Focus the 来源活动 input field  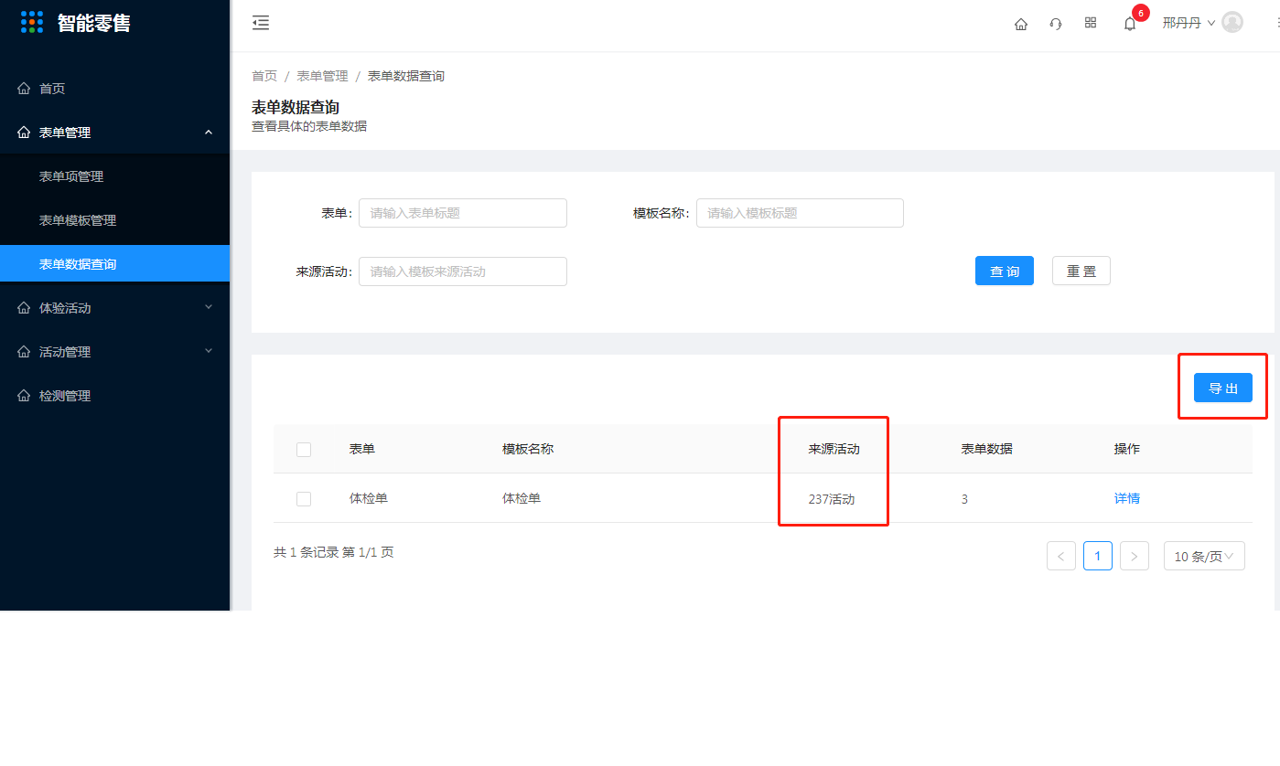(463, 271)
